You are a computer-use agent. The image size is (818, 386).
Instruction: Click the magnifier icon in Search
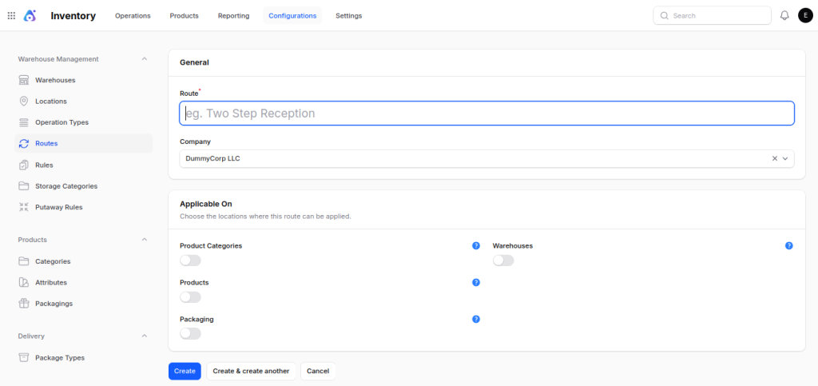pyautogui.click(x=664, y=16)
